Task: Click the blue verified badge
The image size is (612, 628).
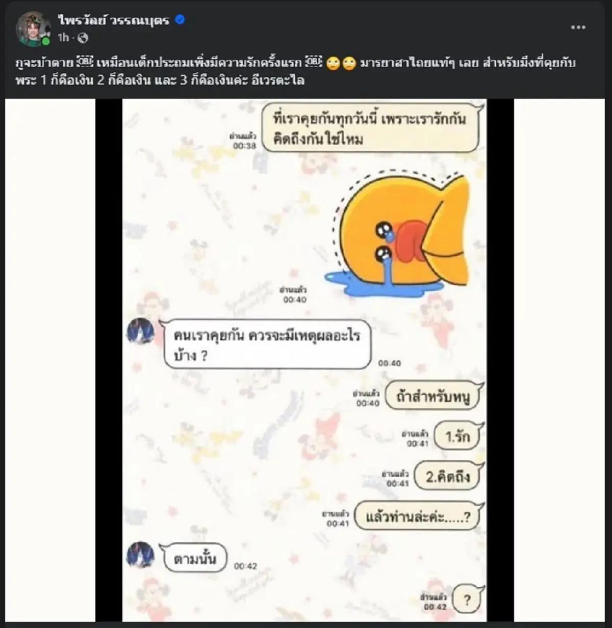Action: click(x=180, y=20)
